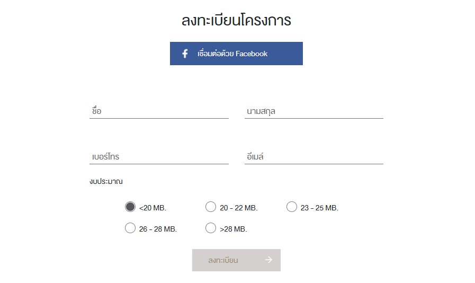Choose the >28 MB. budget radio button
Image resolution: width=475 pixels, height=283 pixels.
pyautogui.click(x=211, y=228)
